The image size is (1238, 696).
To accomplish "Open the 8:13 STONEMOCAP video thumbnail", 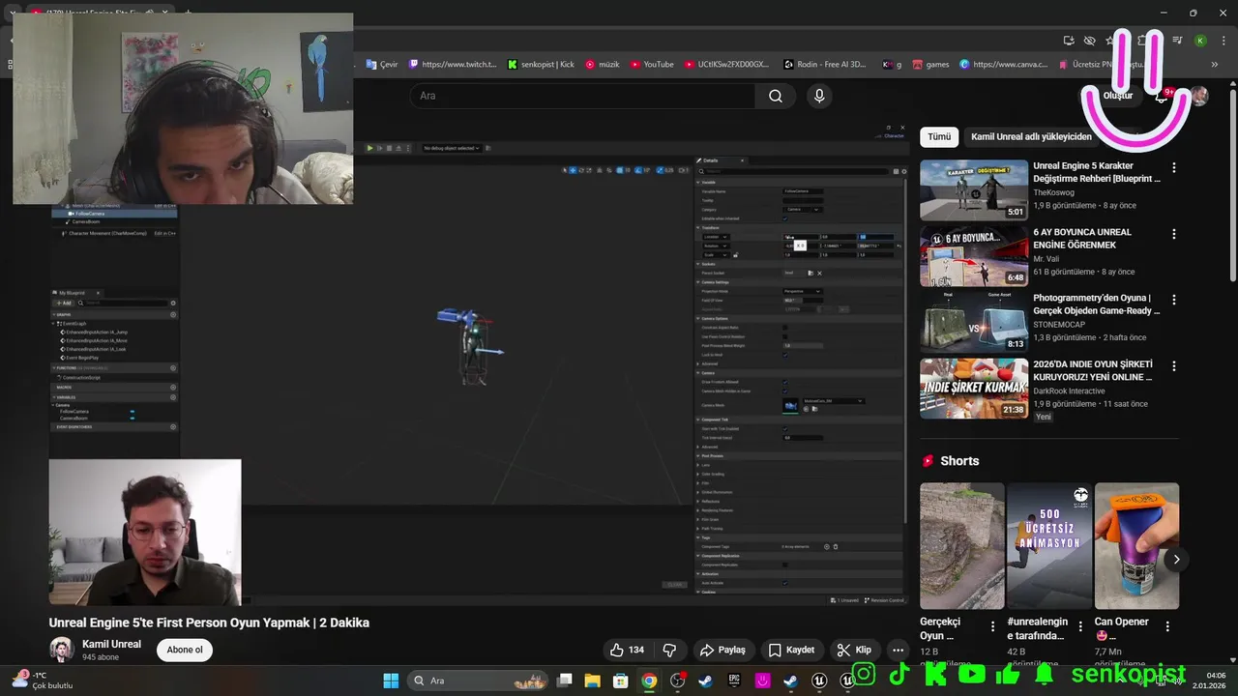I will [x=974, y=323].
